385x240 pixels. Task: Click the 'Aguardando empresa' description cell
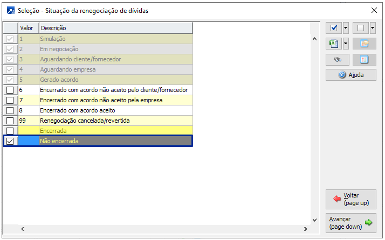point(116,69)
